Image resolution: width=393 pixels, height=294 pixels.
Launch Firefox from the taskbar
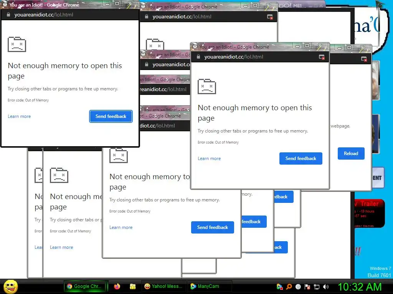(x=117, y=286)
